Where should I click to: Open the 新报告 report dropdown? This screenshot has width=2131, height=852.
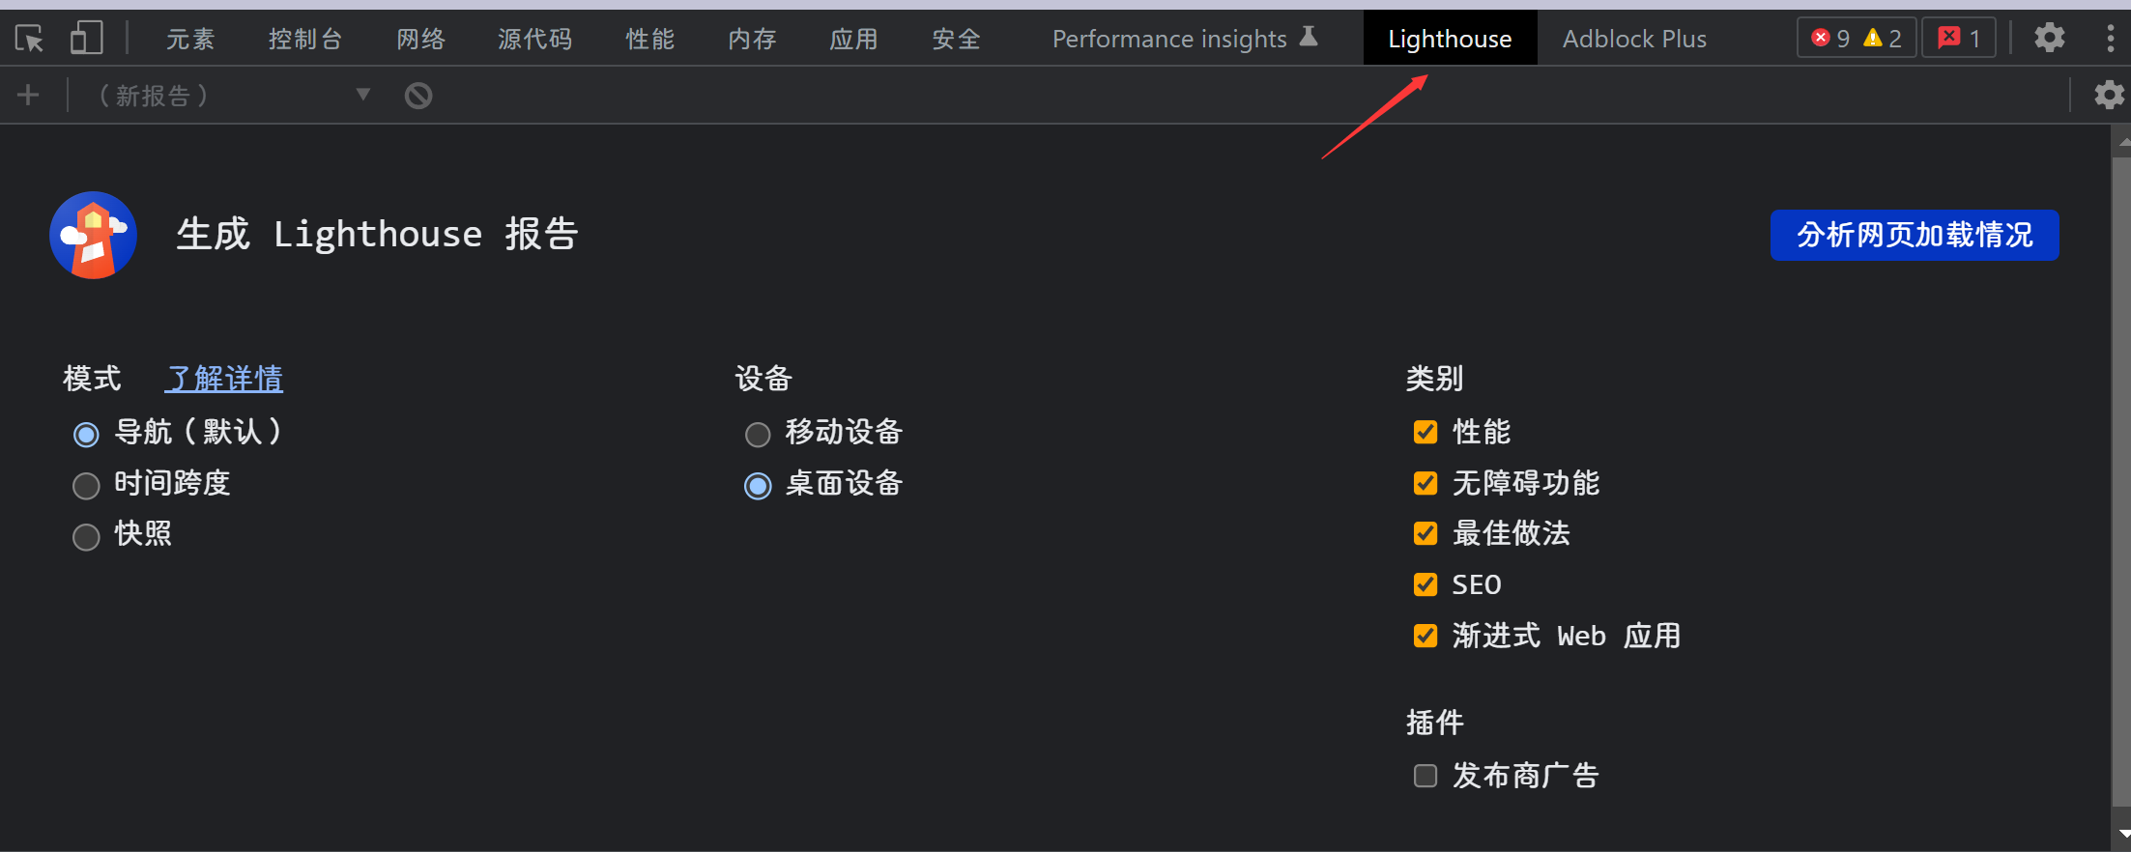coord(232,95)
